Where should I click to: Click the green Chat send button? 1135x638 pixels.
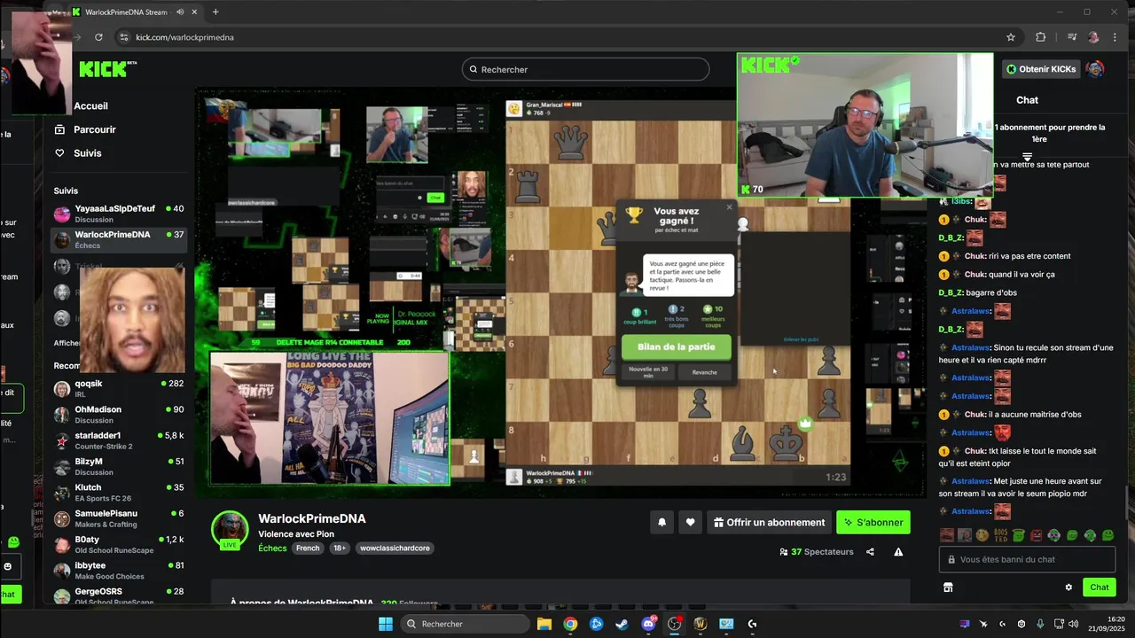click(1100, 587)
